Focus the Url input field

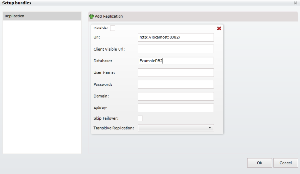point(176,37)
